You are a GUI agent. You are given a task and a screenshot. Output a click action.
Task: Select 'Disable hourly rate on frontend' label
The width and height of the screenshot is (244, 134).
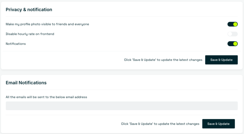coord(30,34)
